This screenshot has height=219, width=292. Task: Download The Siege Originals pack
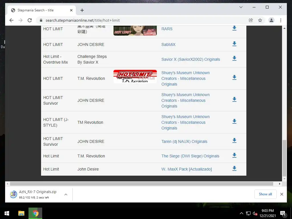tap(234, 155)
